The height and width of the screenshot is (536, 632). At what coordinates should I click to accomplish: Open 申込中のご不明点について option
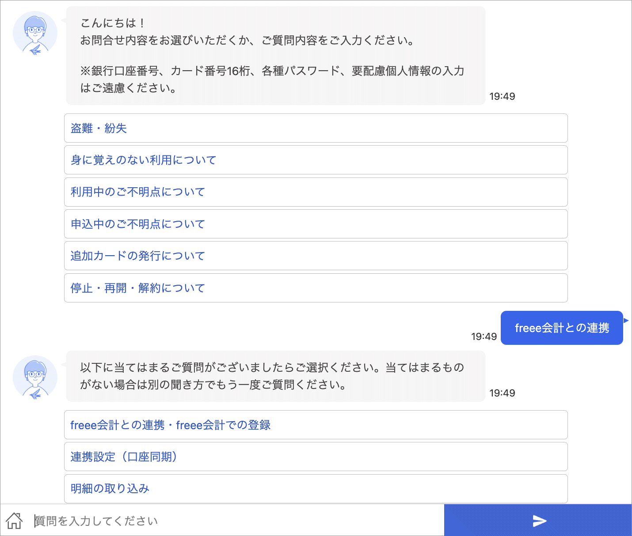(x=316, y=224)
